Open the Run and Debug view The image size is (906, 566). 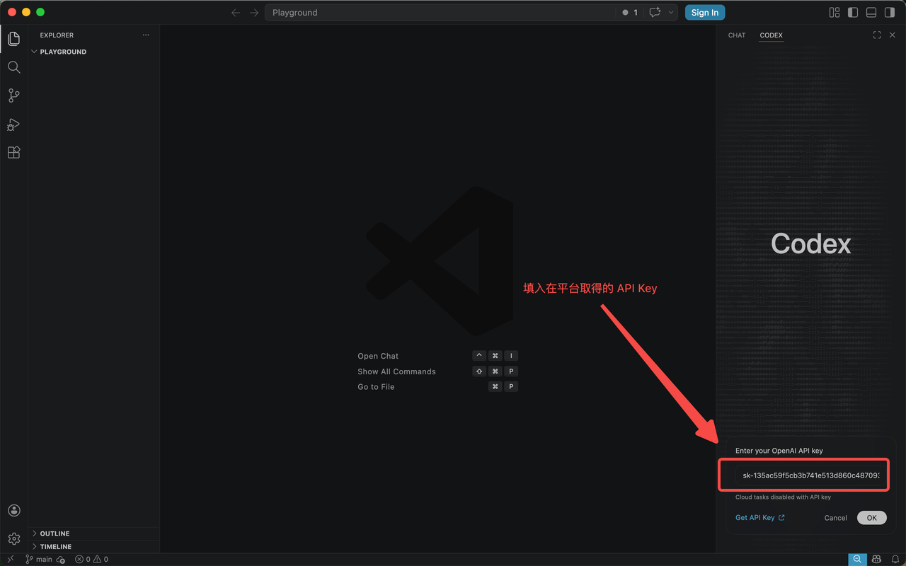(13, 125)
